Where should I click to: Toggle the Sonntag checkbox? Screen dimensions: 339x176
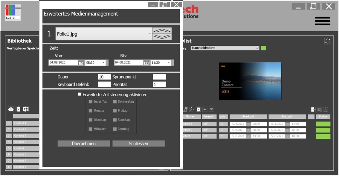point(115,129)
